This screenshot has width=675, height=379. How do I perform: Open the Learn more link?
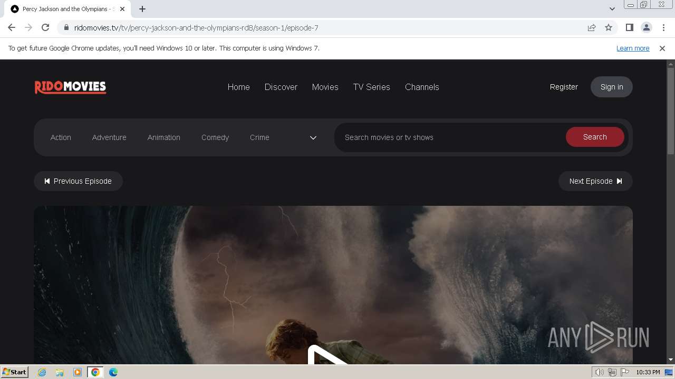click(633, 48)
